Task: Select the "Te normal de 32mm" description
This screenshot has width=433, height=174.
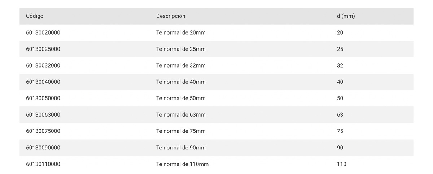Action: (x=181, y=65)
